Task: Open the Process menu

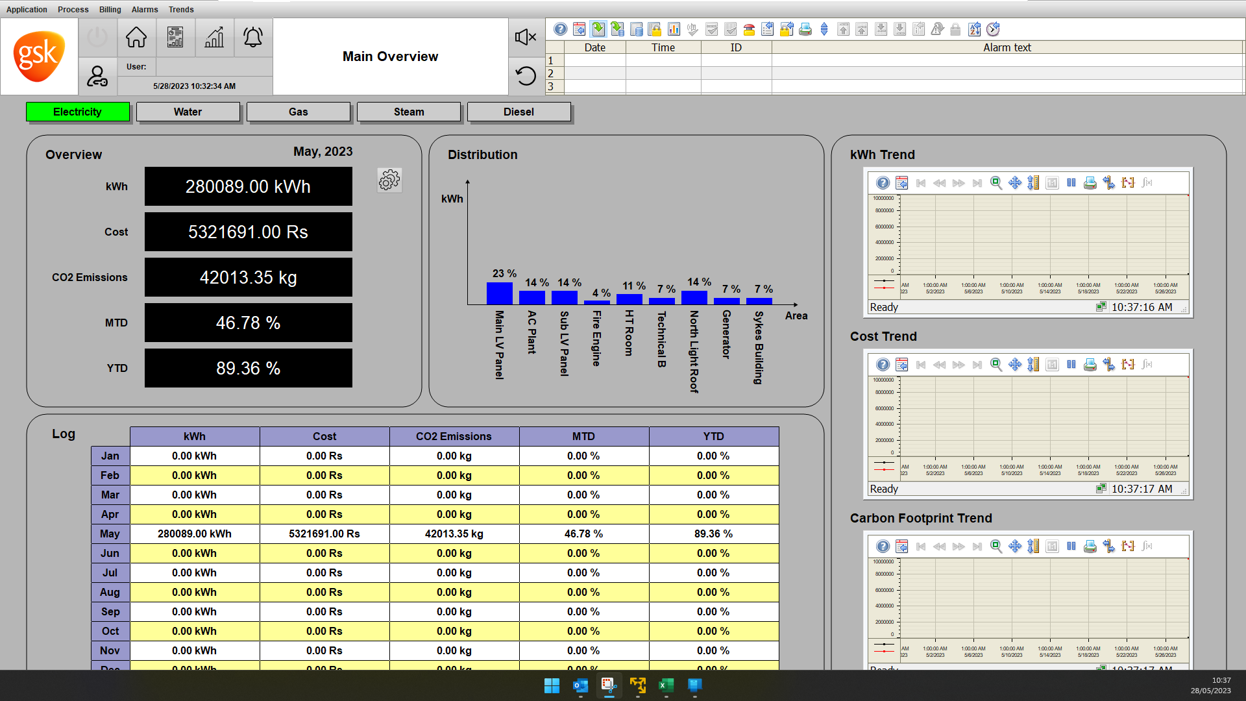Action: click(x=73, y=10)
